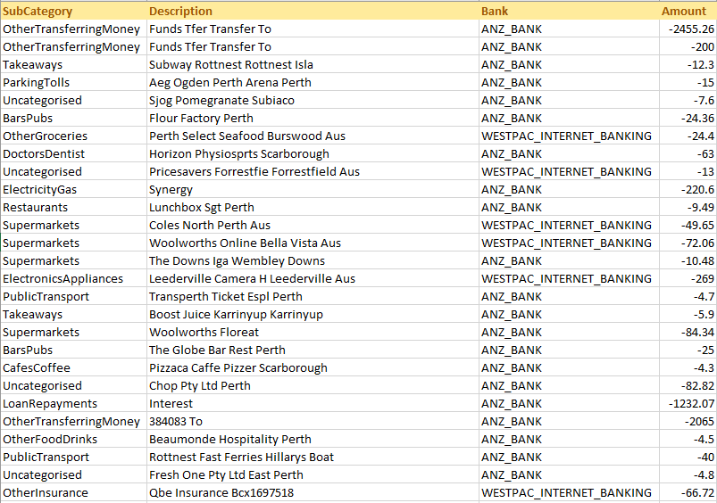Click the ParkingTolls subcategory cell
717x503 pixels.
point(73,82)
